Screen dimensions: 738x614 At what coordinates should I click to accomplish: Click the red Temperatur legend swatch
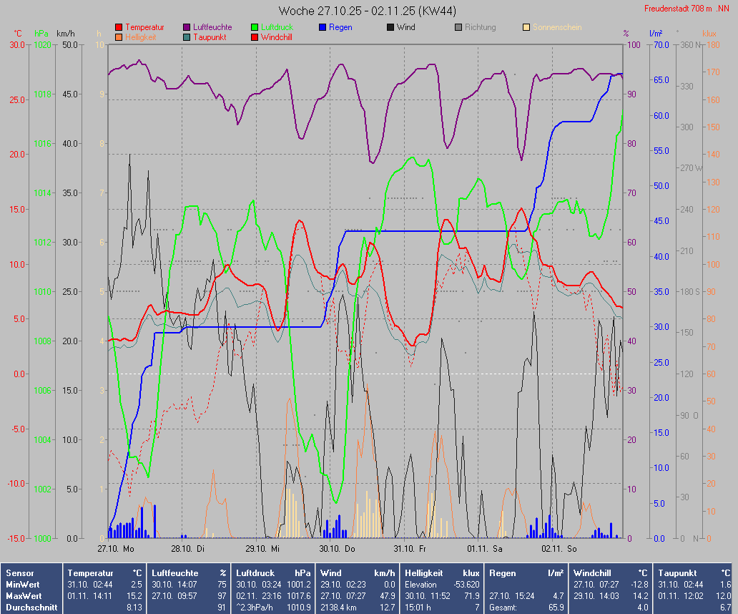coord(119,27)
